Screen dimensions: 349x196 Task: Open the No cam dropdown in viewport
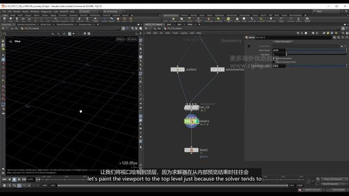[x=132, y=39]
